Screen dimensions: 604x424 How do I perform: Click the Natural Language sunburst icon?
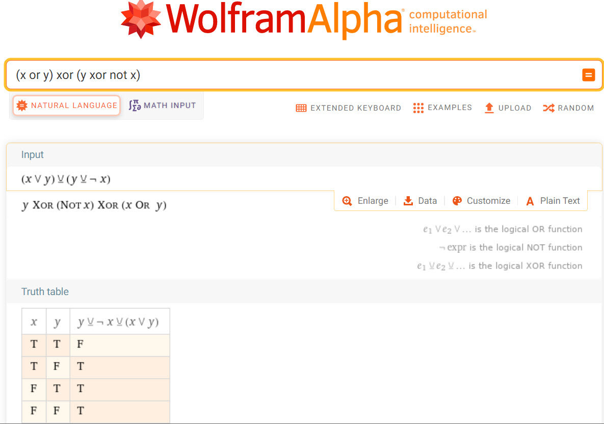pyautogui.click(x=22, y=105)
